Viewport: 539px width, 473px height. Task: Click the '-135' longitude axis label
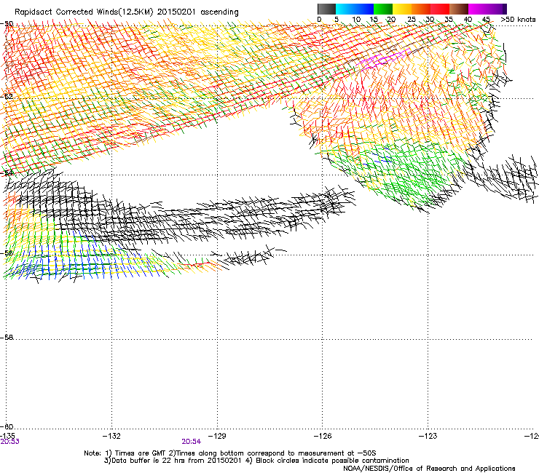[7, 436]
